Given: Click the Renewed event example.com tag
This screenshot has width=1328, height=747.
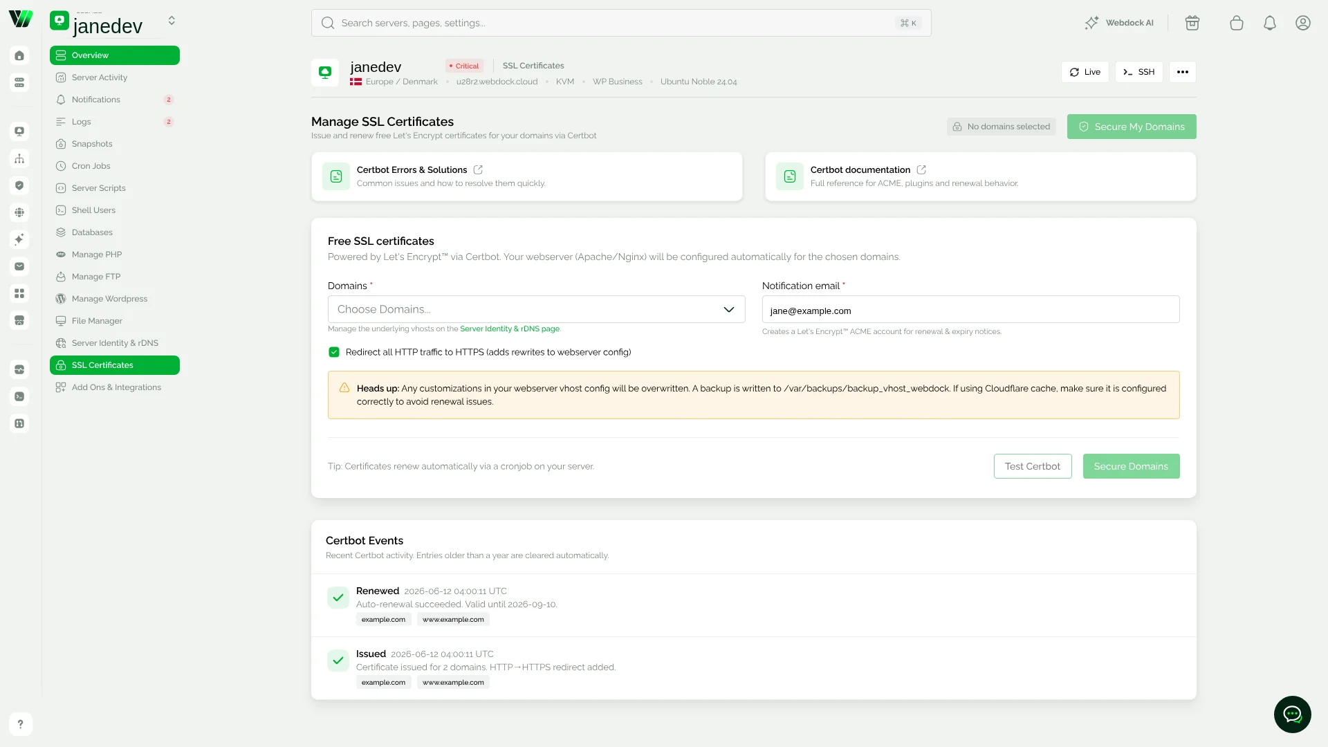Looking at the screenshot, I should click(383, 620).
